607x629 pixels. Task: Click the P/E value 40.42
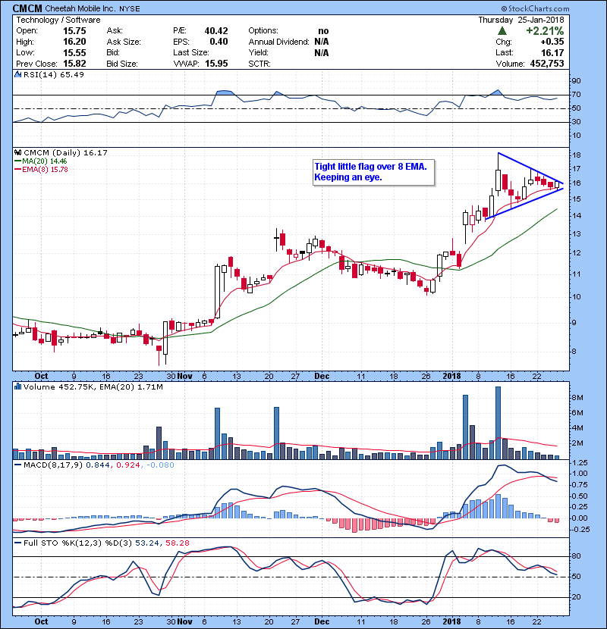(x=216, y=31)
